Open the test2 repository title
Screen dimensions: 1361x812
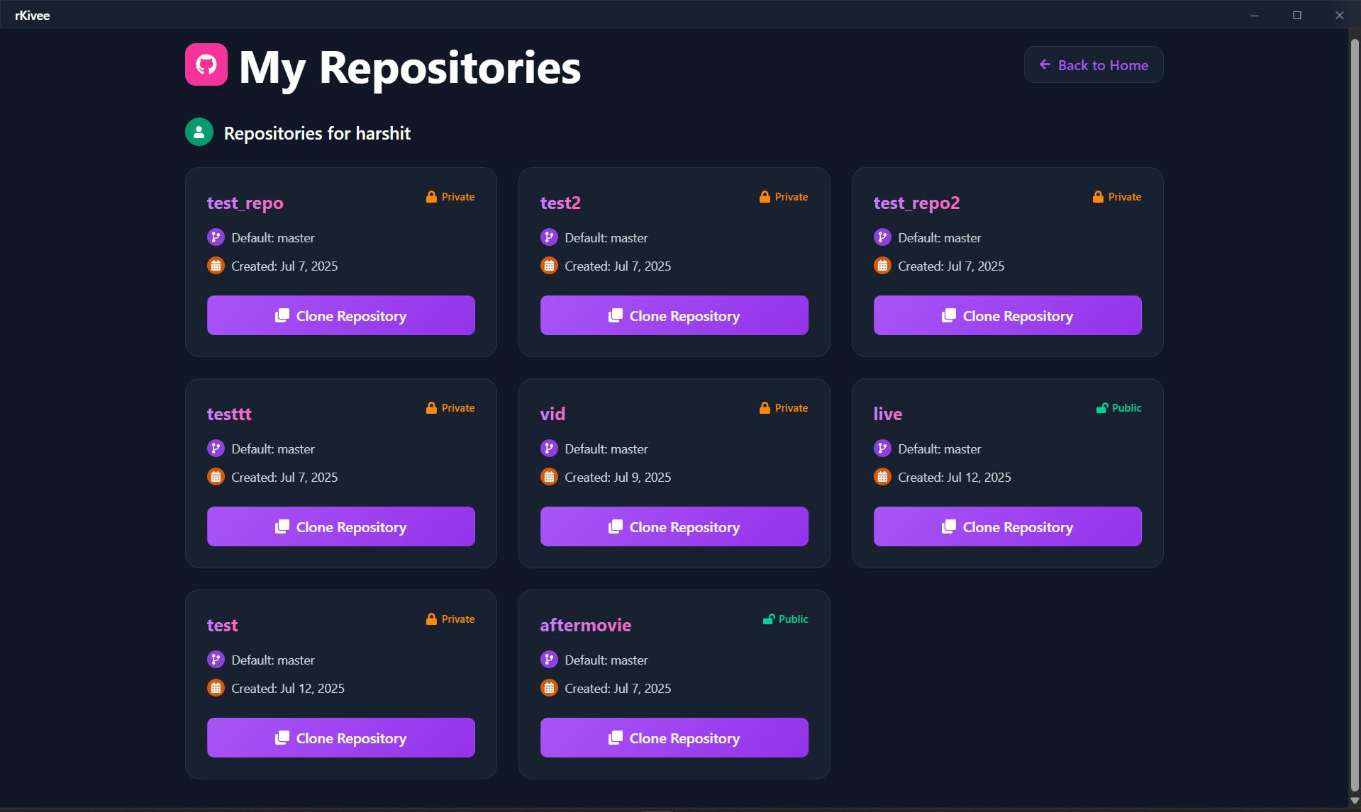click(x=560, y=203)
